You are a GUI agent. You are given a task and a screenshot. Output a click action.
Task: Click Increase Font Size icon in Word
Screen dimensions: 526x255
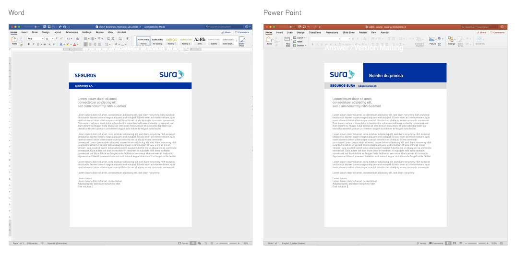coord(56,38)
